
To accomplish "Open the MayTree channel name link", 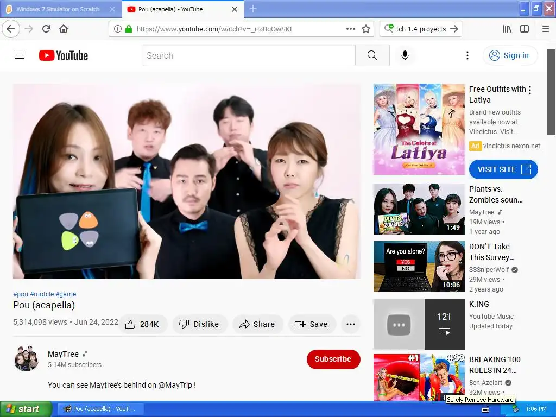I will click(x=63, y=354).
